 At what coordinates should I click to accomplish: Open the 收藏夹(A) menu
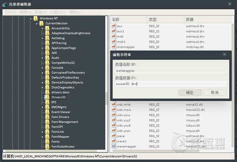pos(58,12)
